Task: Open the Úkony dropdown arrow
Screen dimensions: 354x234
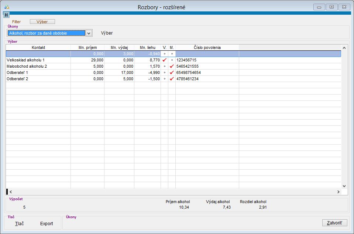Action: (x=88, y=33)
